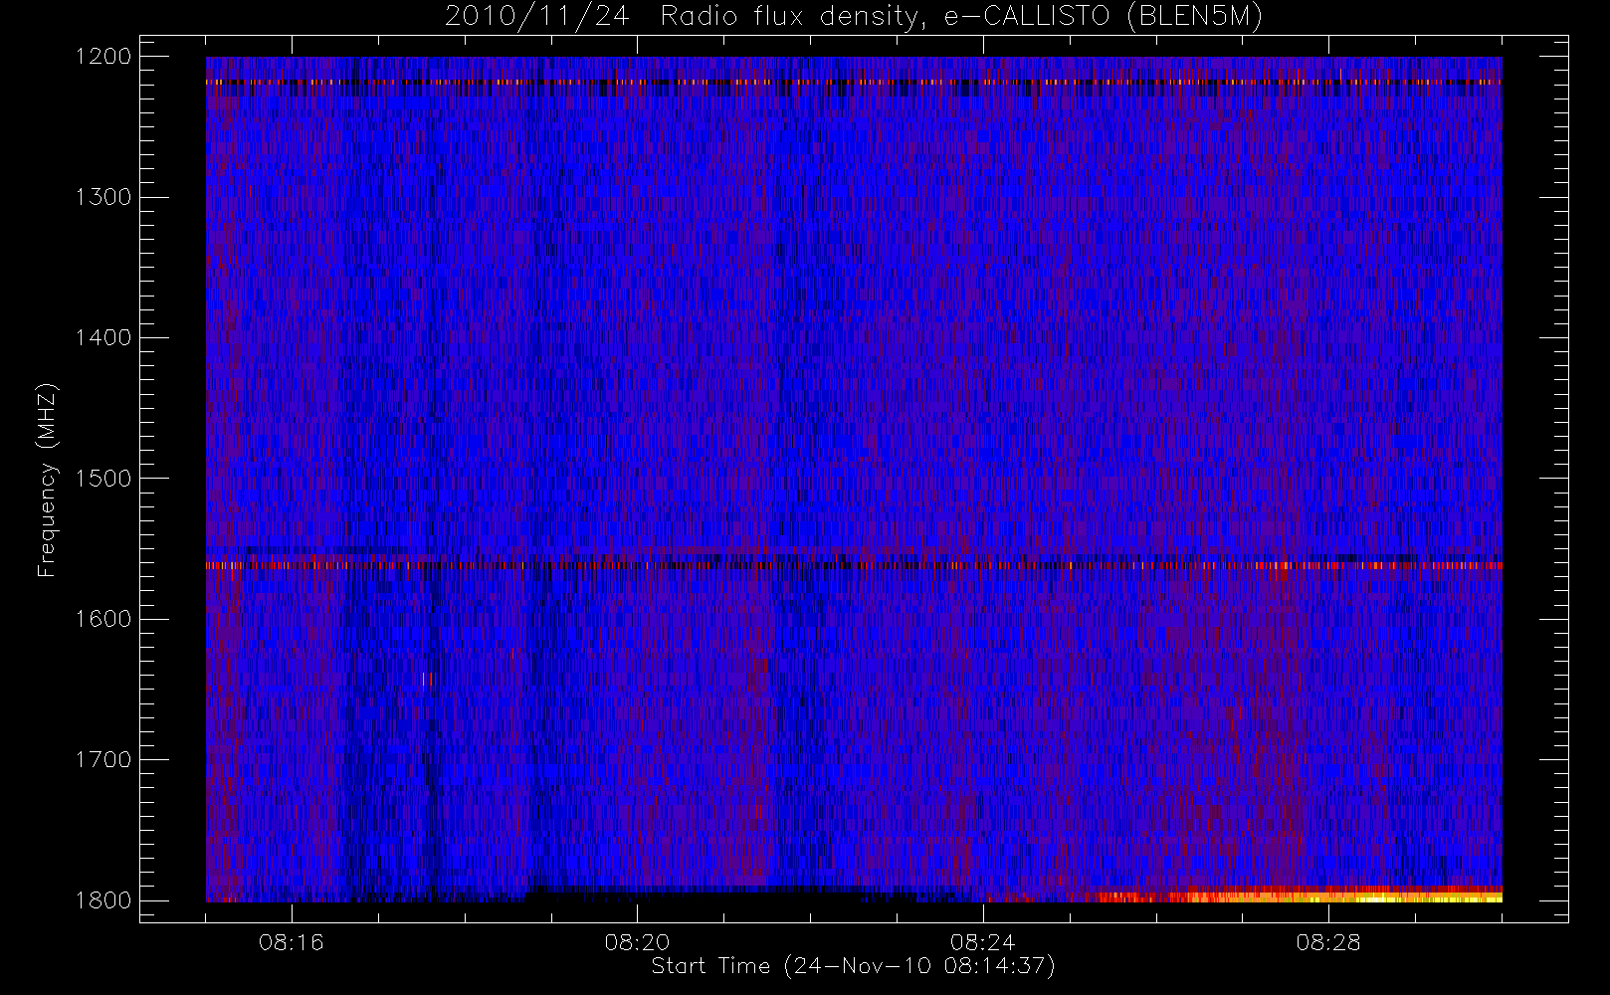
Task: Click the orange interference line near 1560 MHz
Action: [x=854, y=565]
